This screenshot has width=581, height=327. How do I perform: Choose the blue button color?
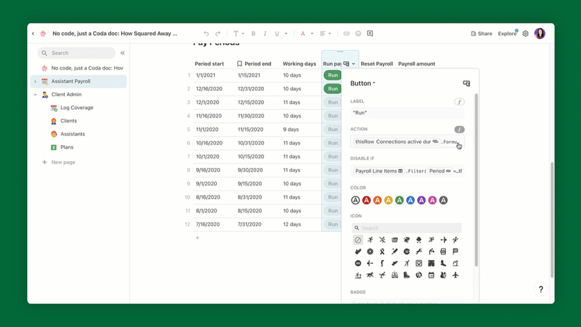pos(410,200)
